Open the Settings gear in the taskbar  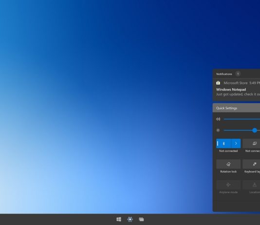coord(130,219)
